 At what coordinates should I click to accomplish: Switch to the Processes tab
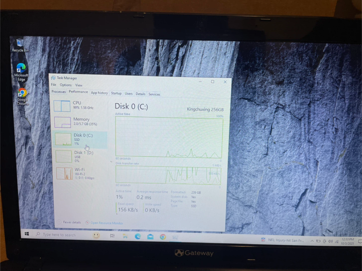59,92
